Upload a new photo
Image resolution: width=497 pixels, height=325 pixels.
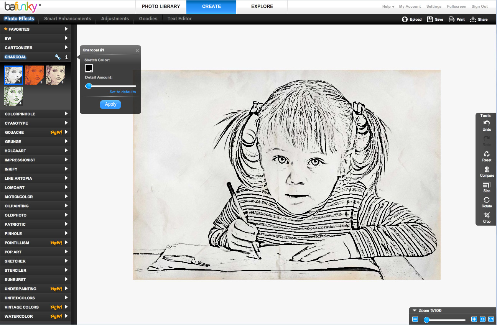pos(411,19)
